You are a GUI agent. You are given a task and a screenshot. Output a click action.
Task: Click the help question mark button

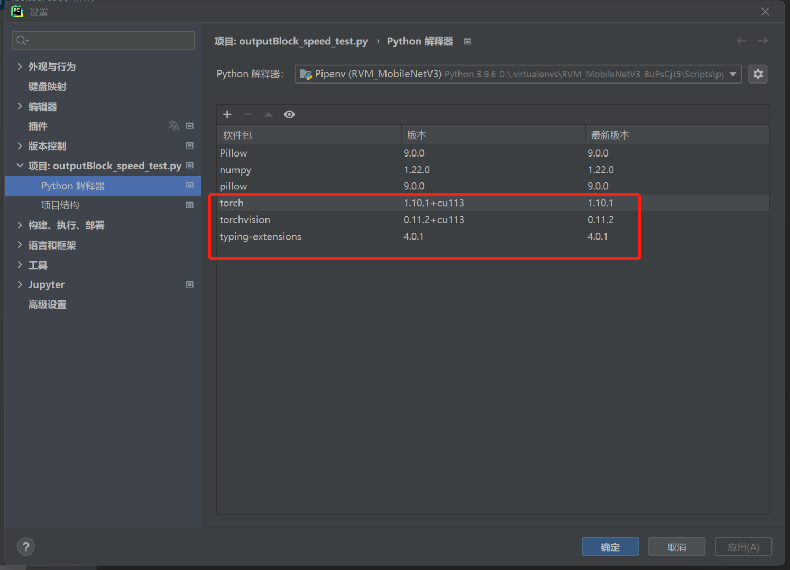(x=26, y=547)
